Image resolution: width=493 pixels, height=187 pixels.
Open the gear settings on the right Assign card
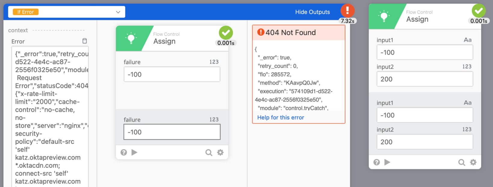click(473, 162)
